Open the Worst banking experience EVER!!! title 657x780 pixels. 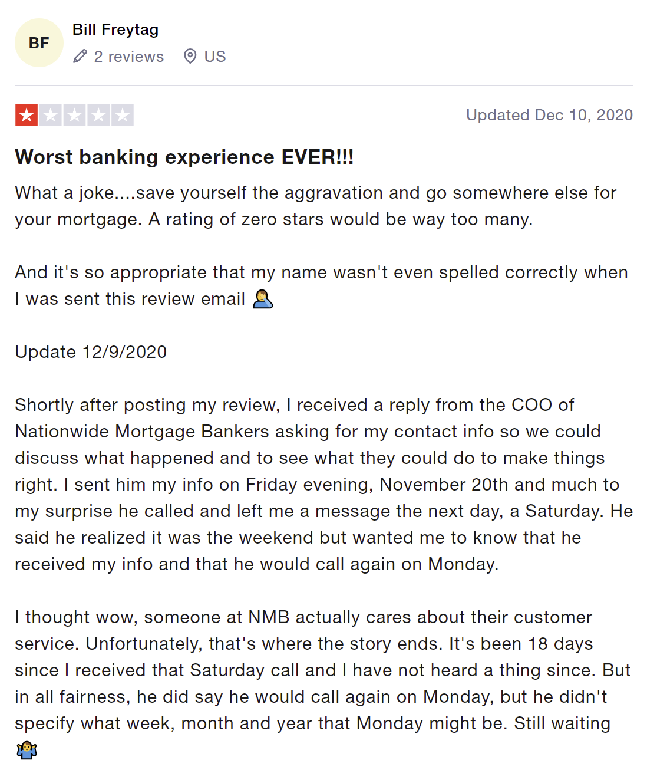pos(184,157)
